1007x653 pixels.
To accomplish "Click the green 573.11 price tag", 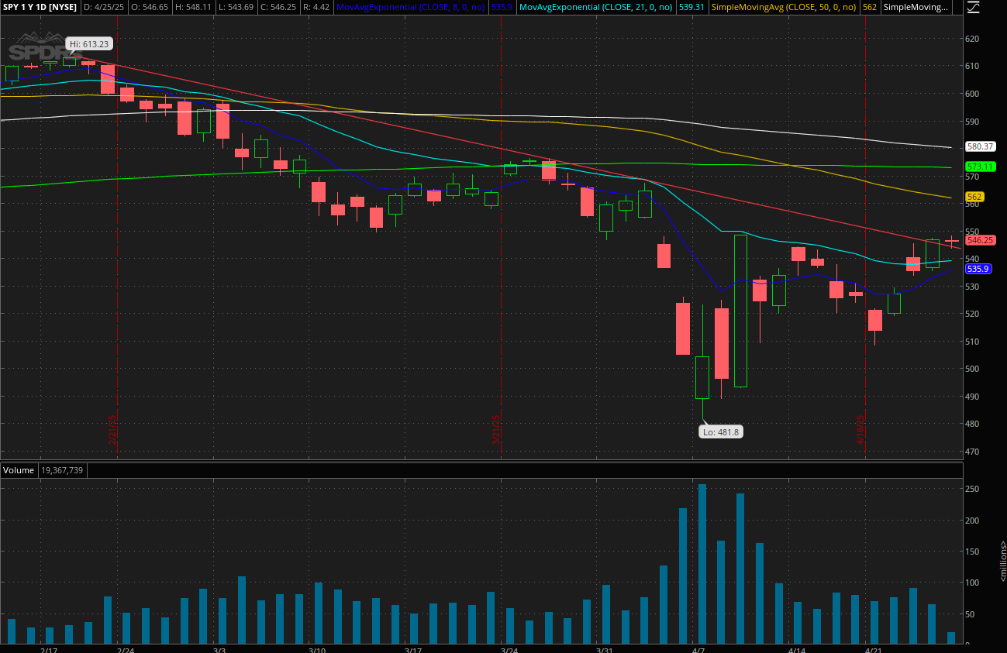I will tap(981, 167).
